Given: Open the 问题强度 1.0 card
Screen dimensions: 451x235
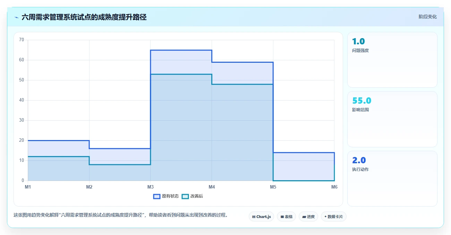Looking at the screenshot, I should pyautogui.click(x=392, y=60).
